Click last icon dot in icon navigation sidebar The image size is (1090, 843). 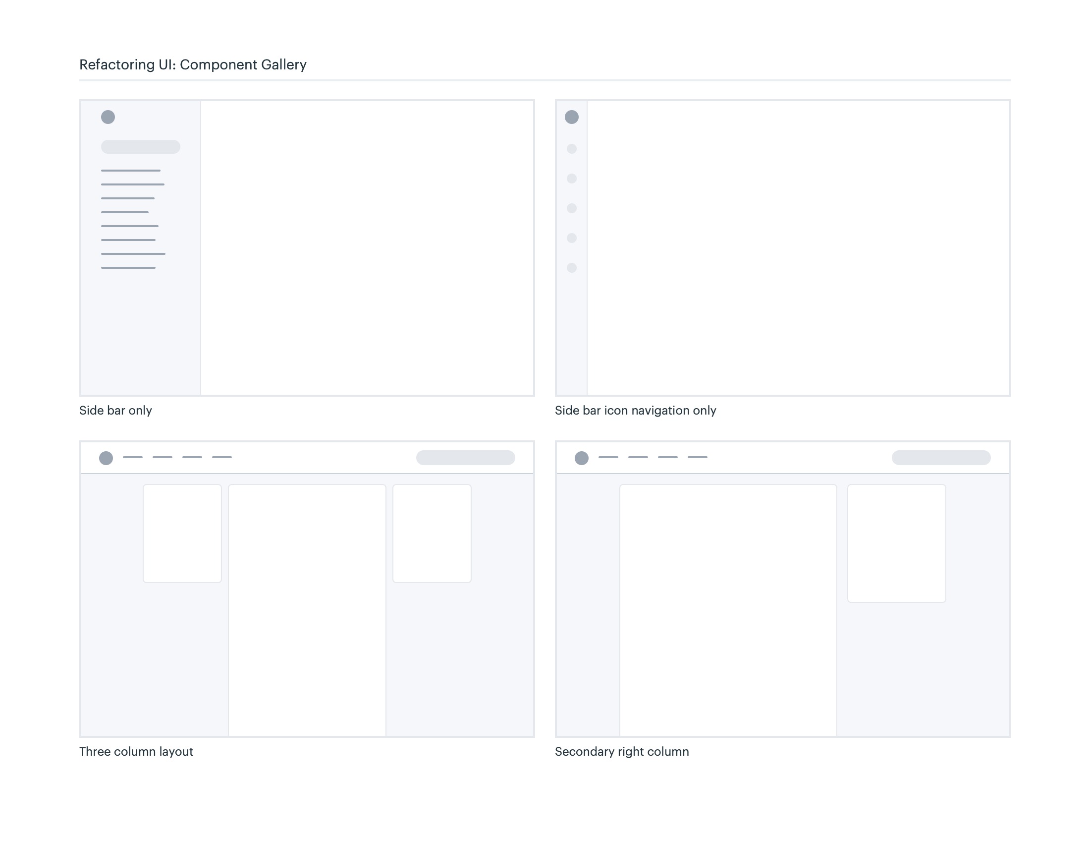tap(571, 268)
